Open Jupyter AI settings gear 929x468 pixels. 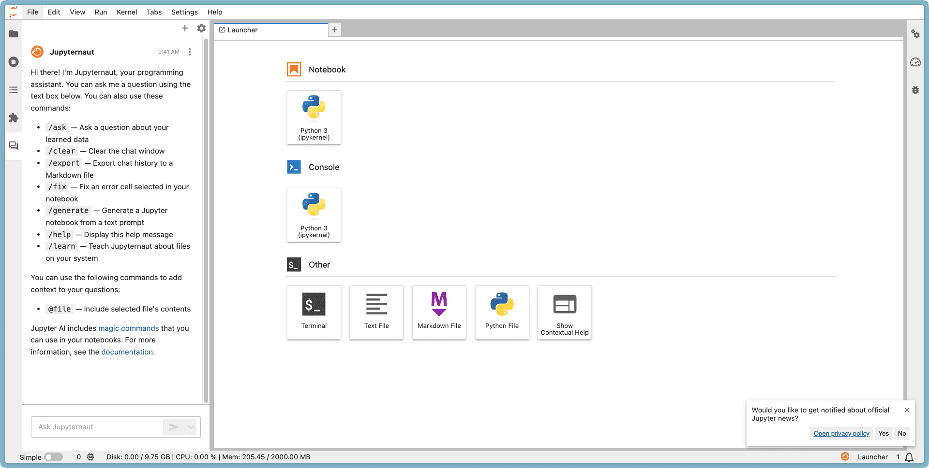click(x=201, y=28)
